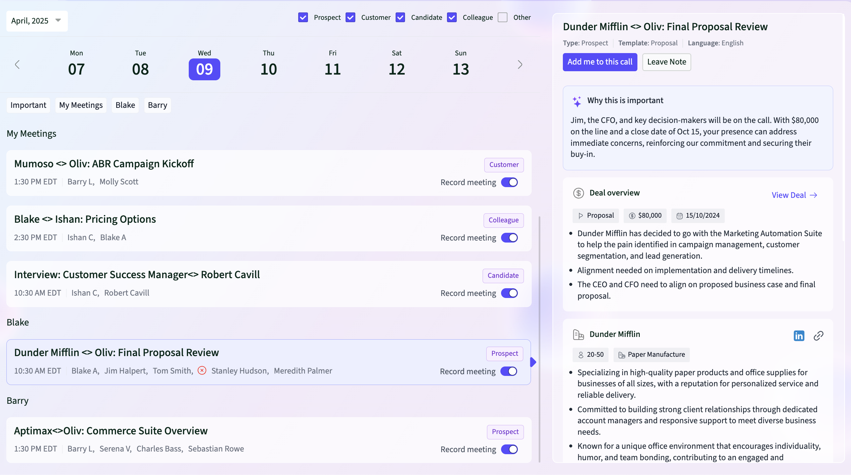Click the dollar icon next to Deal overview
The width and height of the screenshot is (851, 475).
578,193
